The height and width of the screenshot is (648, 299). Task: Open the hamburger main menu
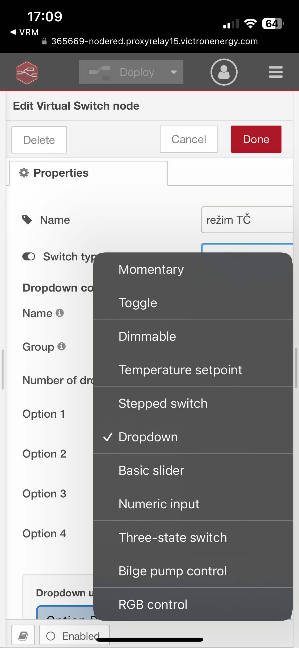tap(276, 72)
